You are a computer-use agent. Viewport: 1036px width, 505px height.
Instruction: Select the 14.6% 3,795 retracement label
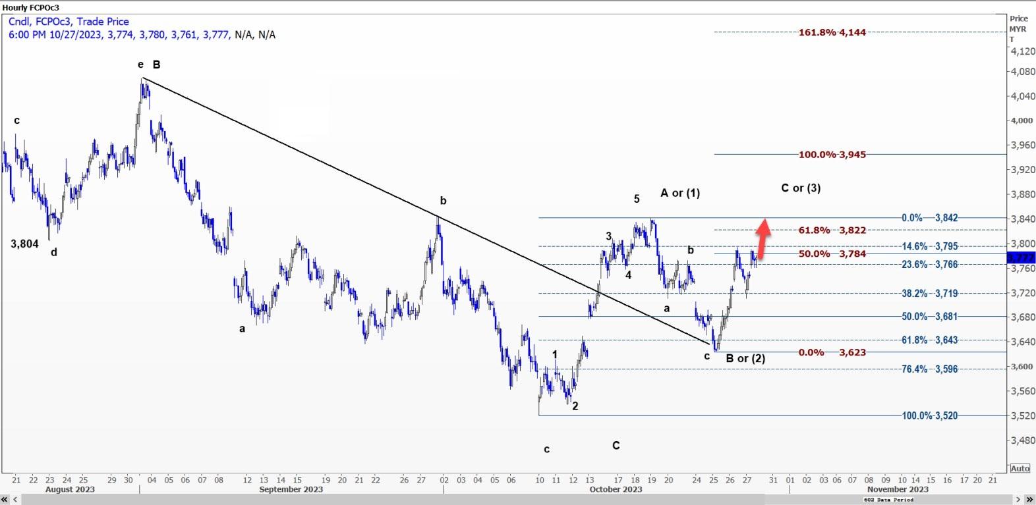(x=930, y=246)
